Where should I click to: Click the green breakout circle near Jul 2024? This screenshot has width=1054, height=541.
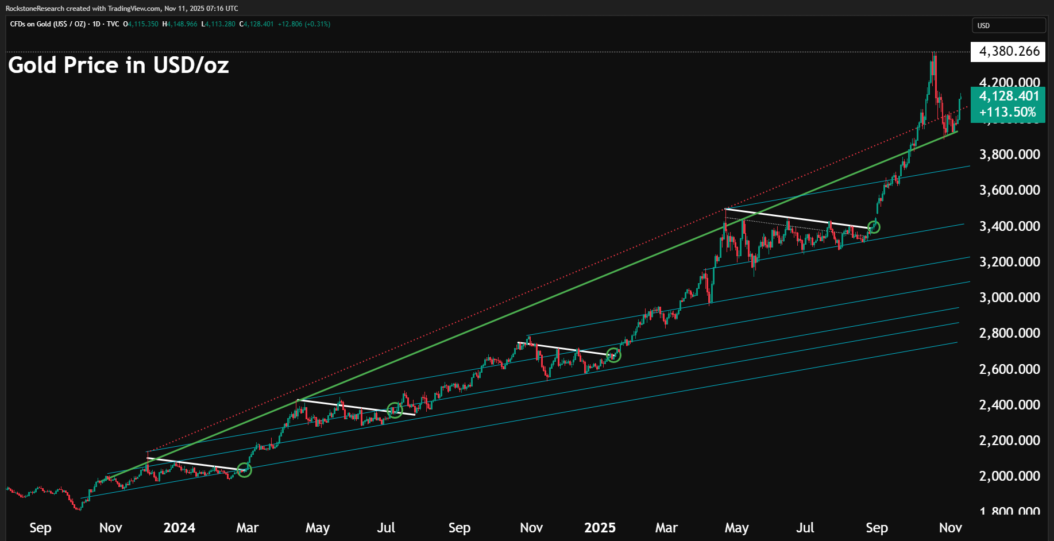click(395, 410)
